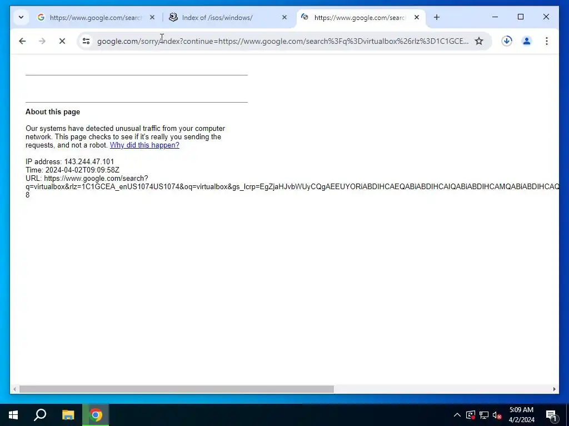569x426 pixels.
Task: Switch to the first Google search tab
Action: click(x=96, y=17)
